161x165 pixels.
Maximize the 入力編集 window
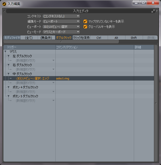tap(143, 3)
